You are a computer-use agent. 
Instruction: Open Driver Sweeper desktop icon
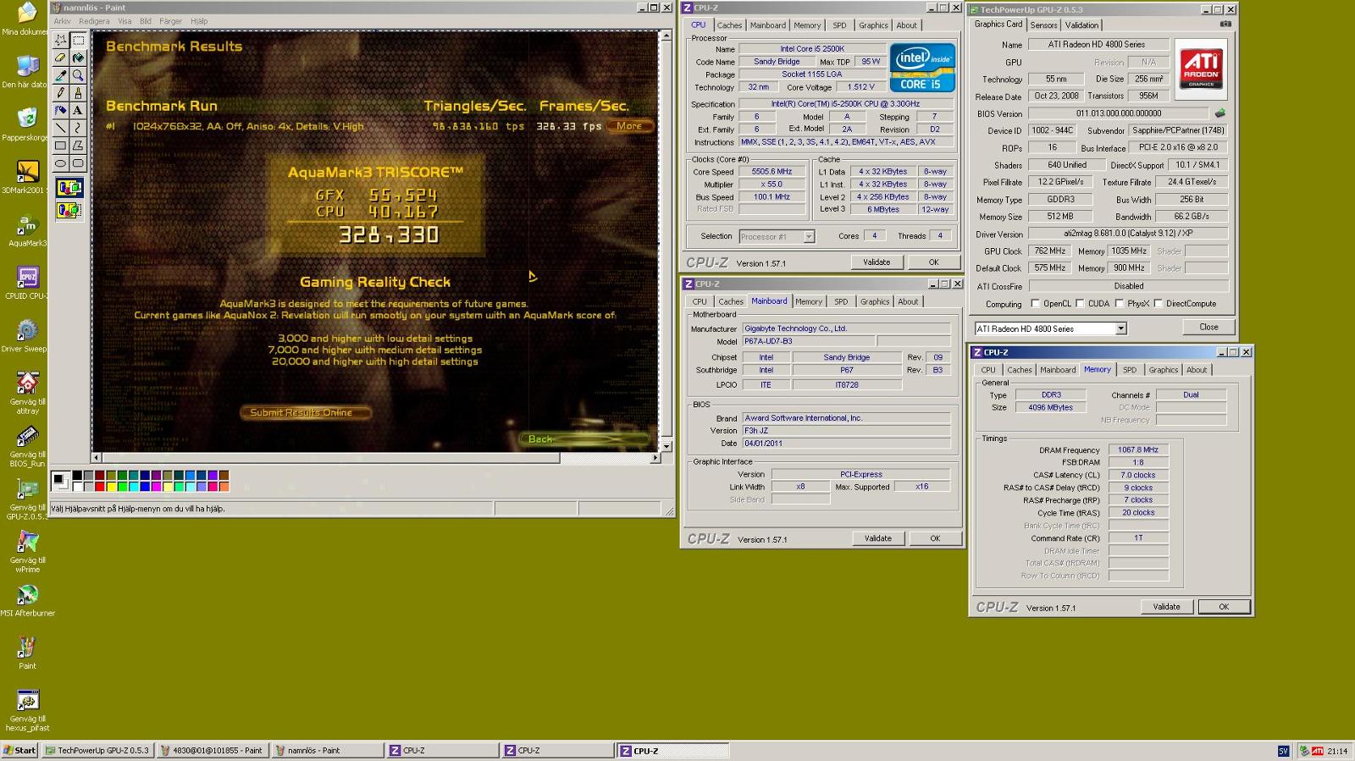27,335
